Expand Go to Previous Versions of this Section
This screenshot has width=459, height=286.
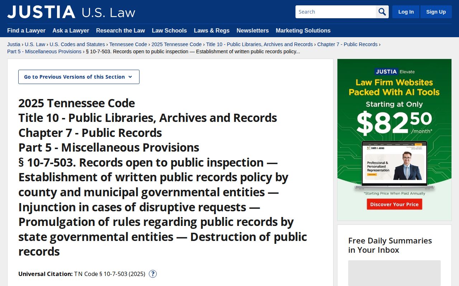(x=79, y=77)
